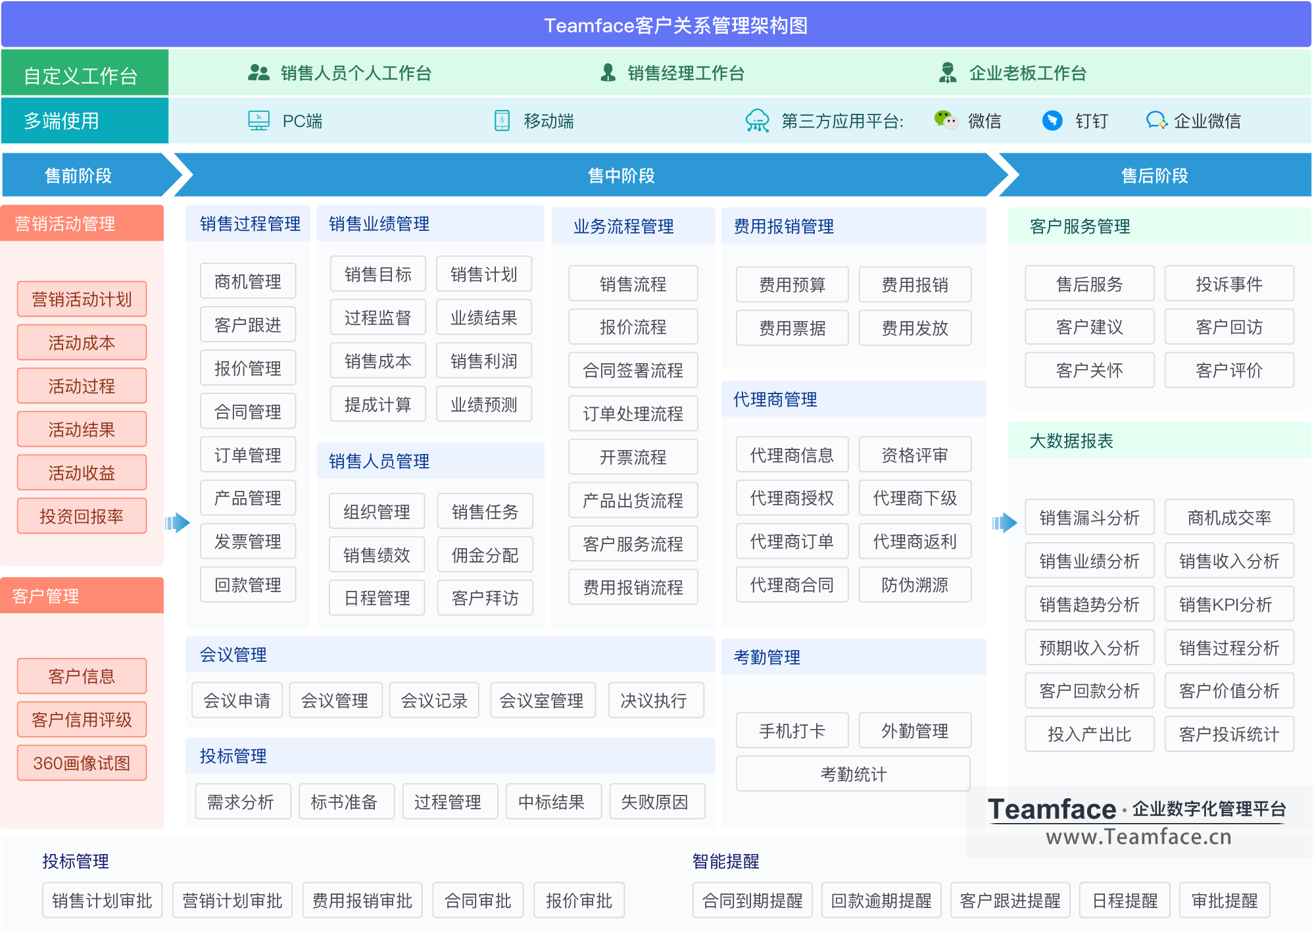Open the 销售漏斗分析 report

point(1090,518)
